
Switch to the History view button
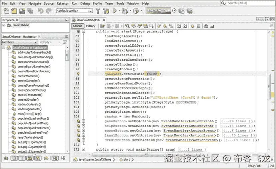click(x=91, y=26)
